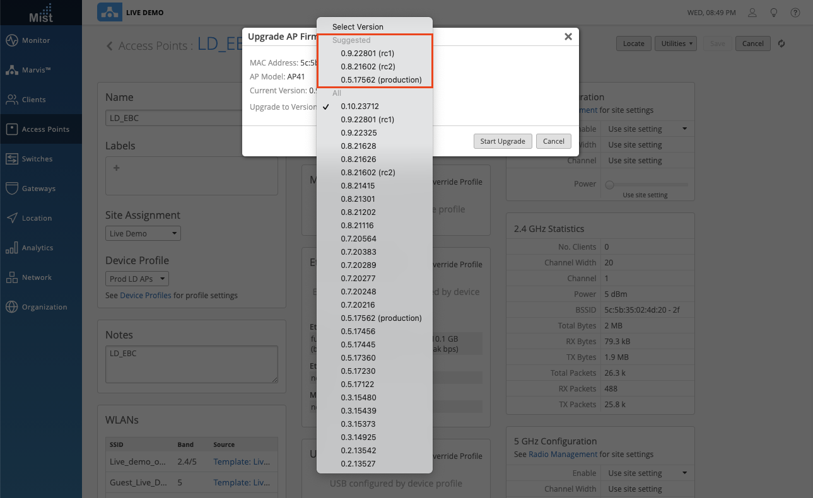Select checked version 0.10.23712
The image size is (813, 498).
point(375,106)
